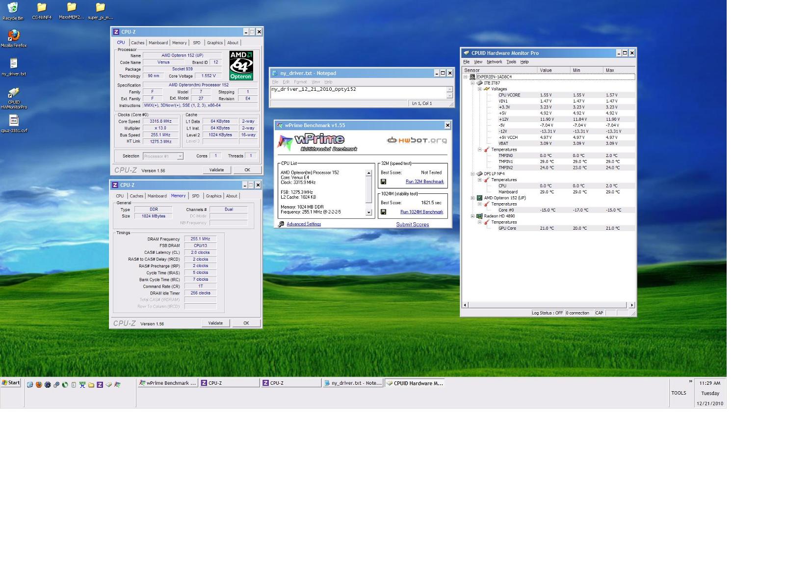Click the down arrow of wPrime CPU List scrollbar

(368, 213)
